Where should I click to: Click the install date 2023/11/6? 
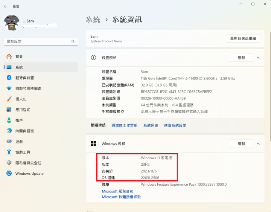point(149,171)
